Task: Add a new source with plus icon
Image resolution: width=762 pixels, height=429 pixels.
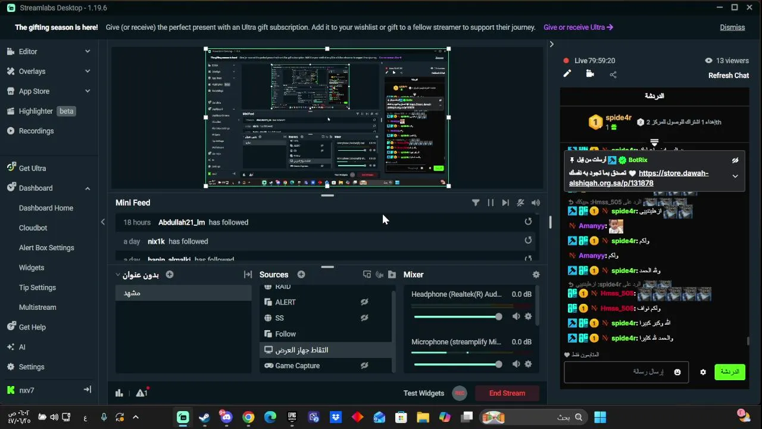Action: 301,275
